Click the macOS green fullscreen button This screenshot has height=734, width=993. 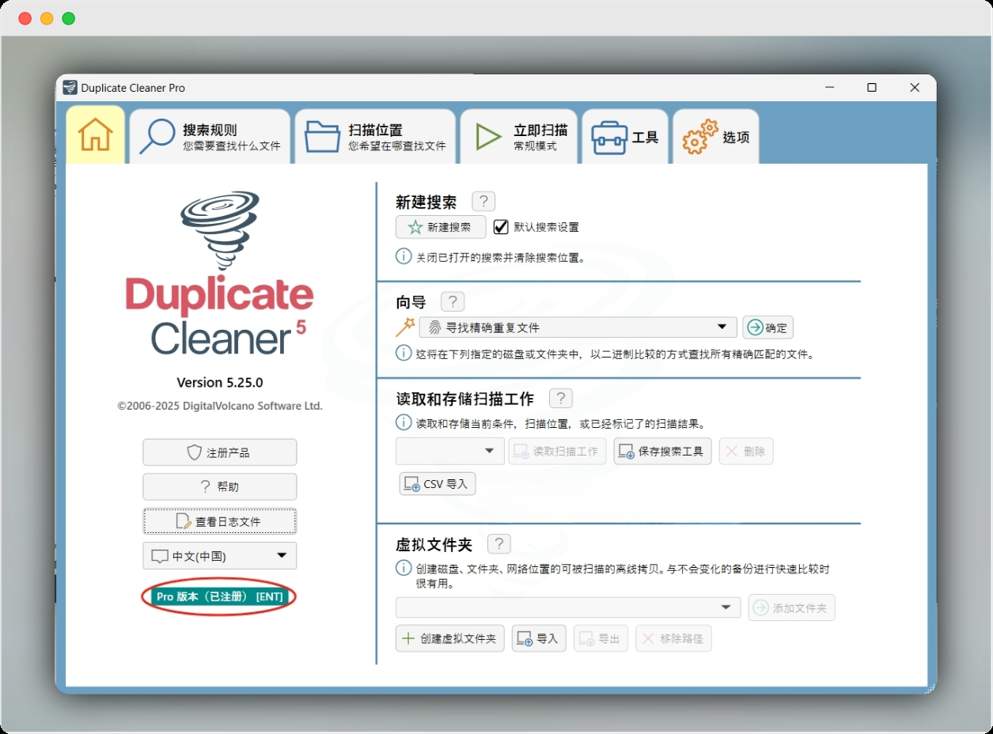[x=69, y=18]
